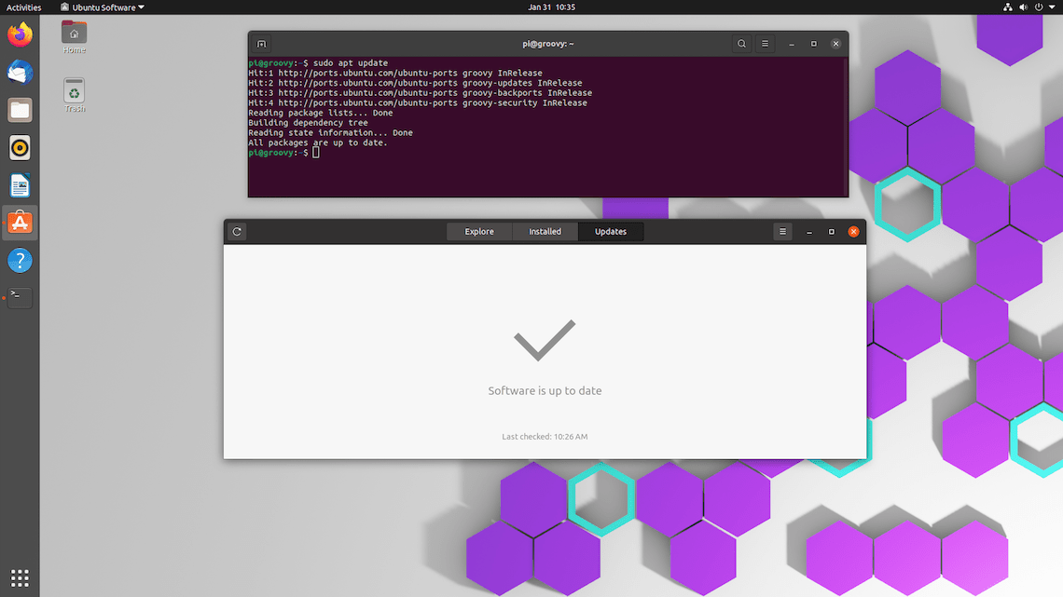1063x597 pixels.
Task: Launch Thunderbird mail from the dock
Action: tap(20, 72)
